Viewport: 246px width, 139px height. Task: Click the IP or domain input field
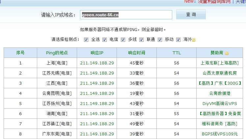pos(126,15)
